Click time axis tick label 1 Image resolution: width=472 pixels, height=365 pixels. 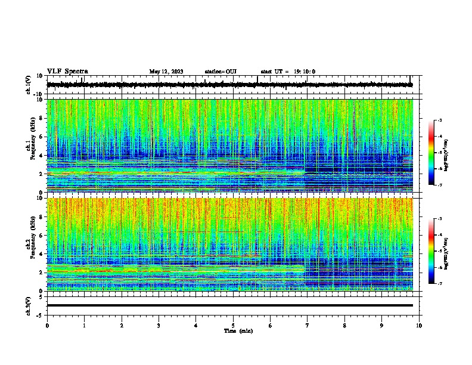[84, 326]
